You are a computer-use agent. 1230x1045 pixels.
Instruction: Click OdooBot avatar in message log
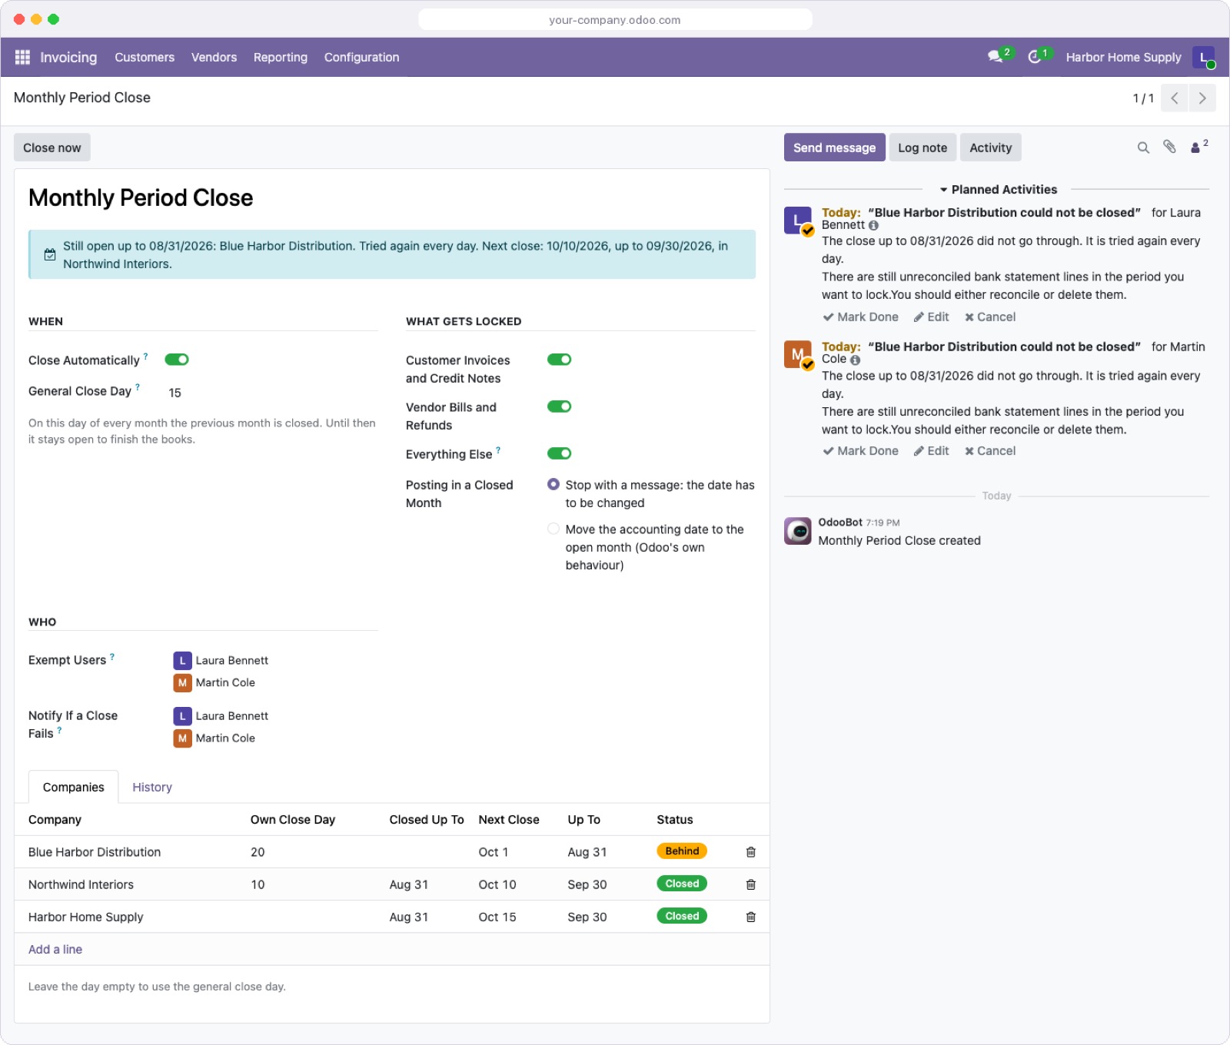point(798,531)
